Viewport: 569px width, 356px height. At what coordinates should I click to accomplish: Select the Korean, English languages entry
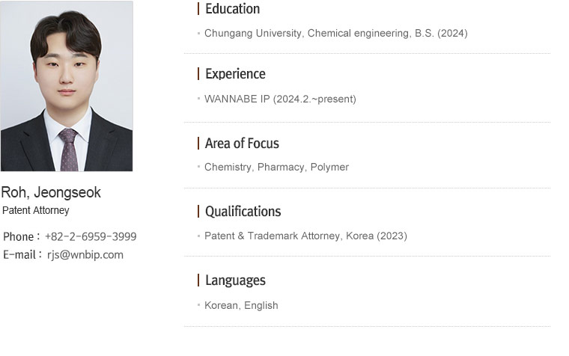click(x=241, y=305)
